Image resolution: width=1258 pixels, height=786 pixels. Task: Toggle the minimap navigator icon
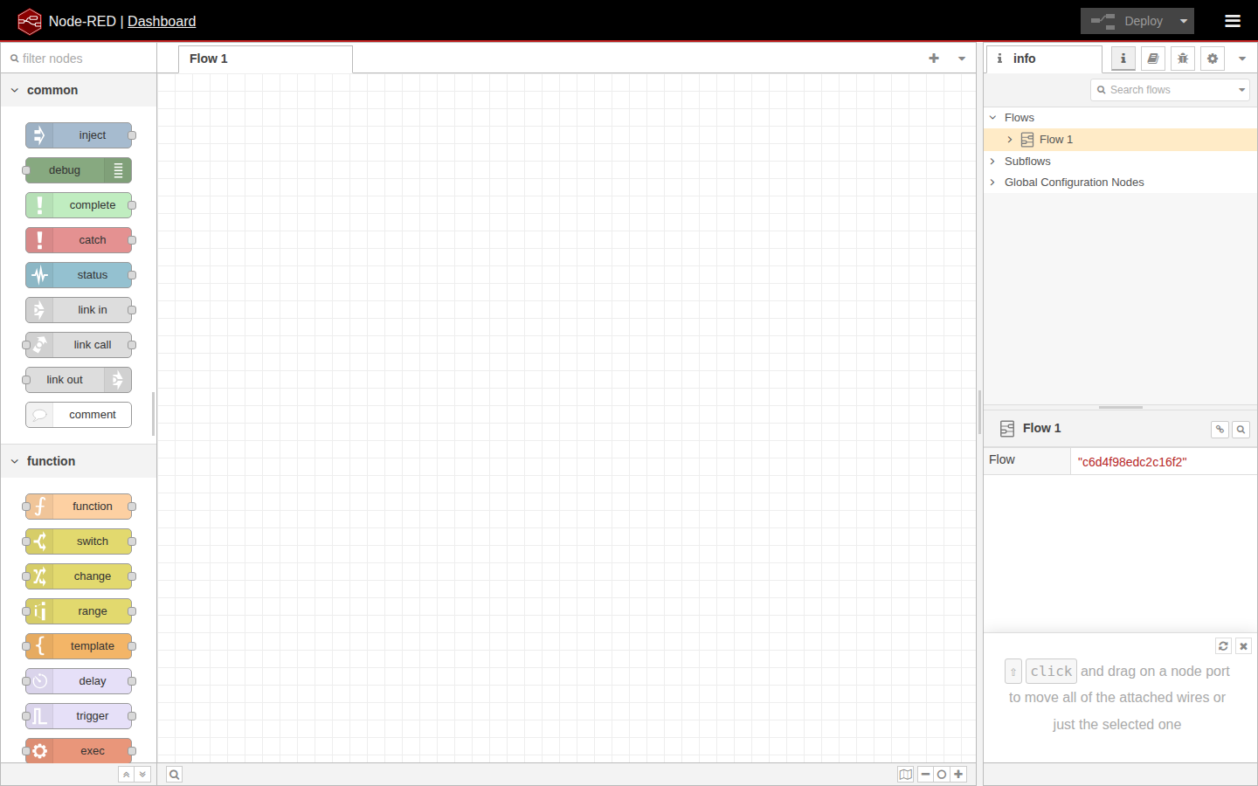[905, 774]
